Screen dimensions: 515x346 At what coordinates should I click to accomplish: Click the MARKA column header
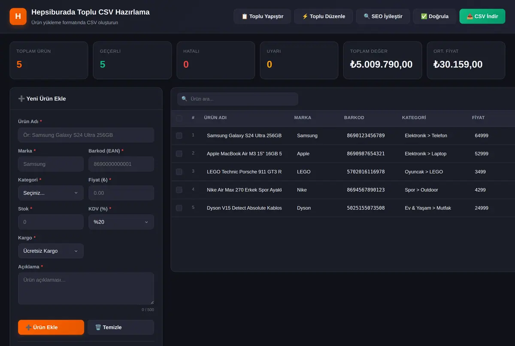303,118
